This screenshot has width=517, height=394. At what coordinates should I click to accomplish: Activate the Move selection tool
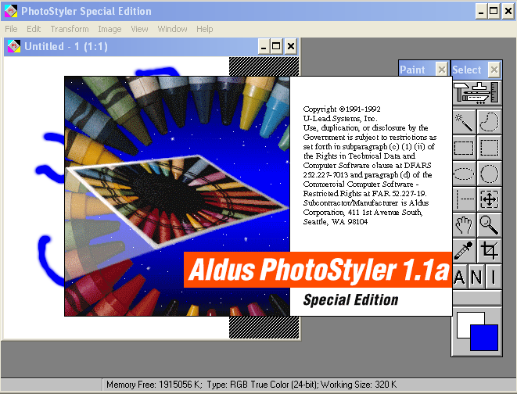(x=490, y=199)
